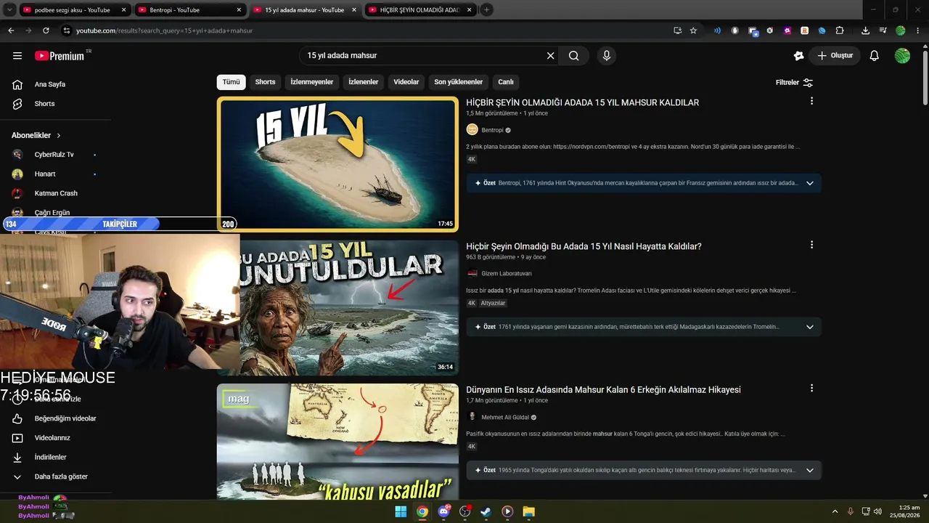Image resolution: width=929 pixels, height=523 pixels.
Task: Open Steam from the taskbar
Action: tap(486, 511)
